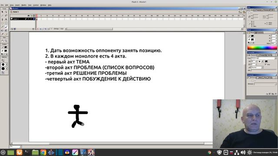Viewport: 278px width, 156px height.
Task: Select the Subselect tool
Action: pyautogui.click(x=6, y=12)
